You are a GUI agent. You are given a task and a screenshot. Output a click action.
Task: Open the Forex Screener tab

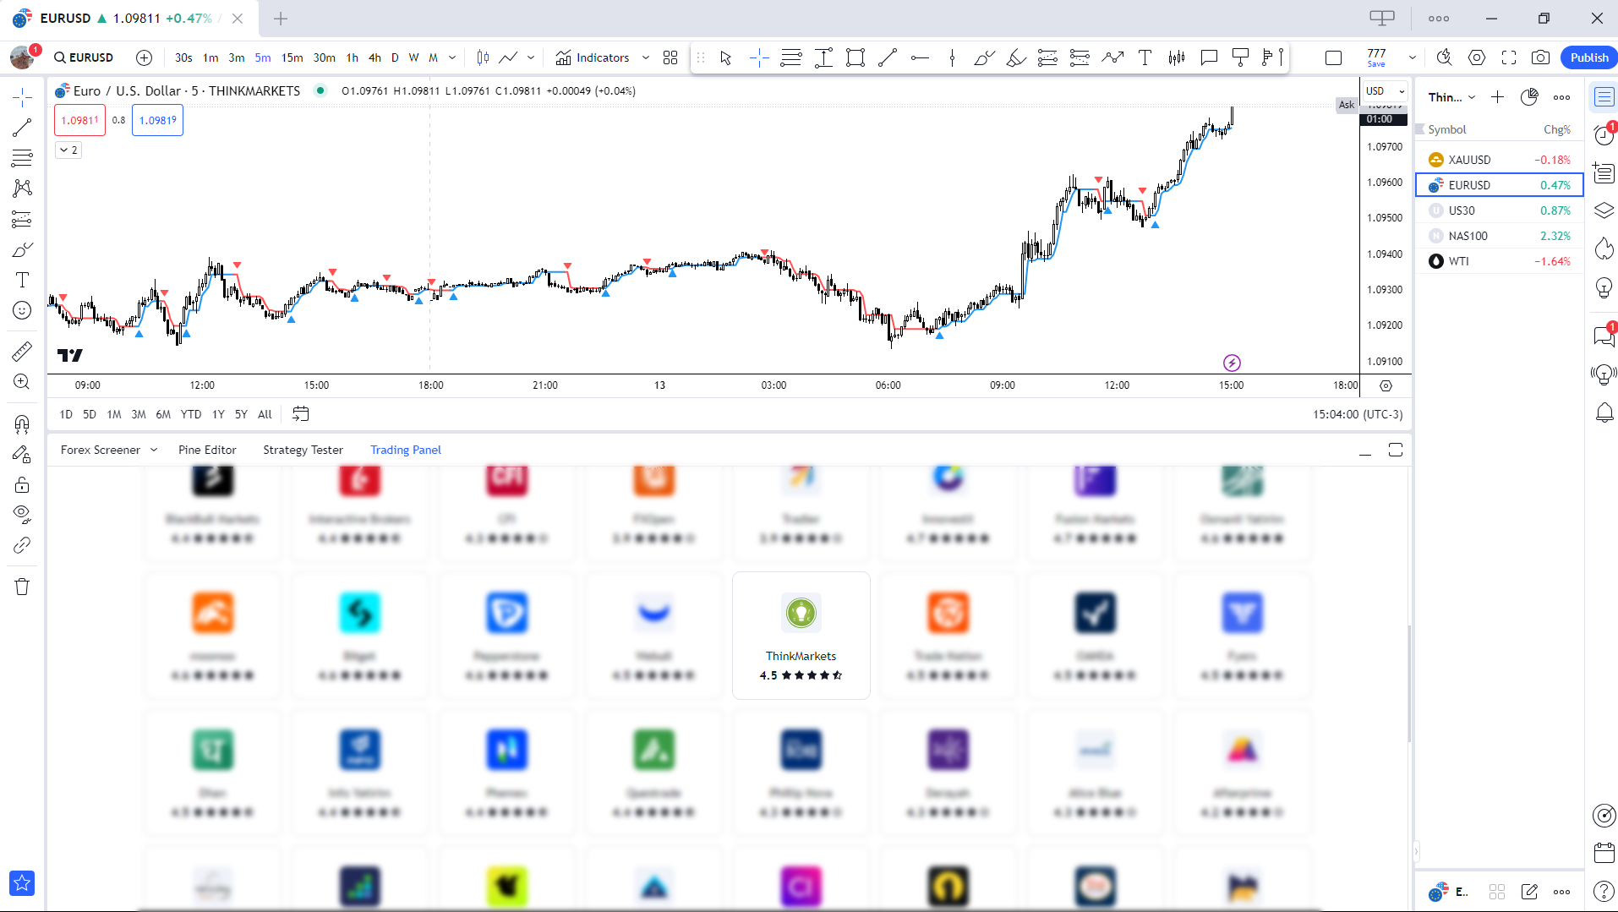pyautogui.click(x=101, y=450)
